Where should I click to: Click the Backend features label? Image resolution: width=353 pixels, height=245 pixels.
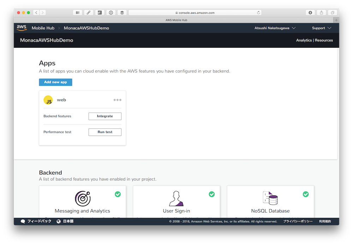tap(57, 116)
